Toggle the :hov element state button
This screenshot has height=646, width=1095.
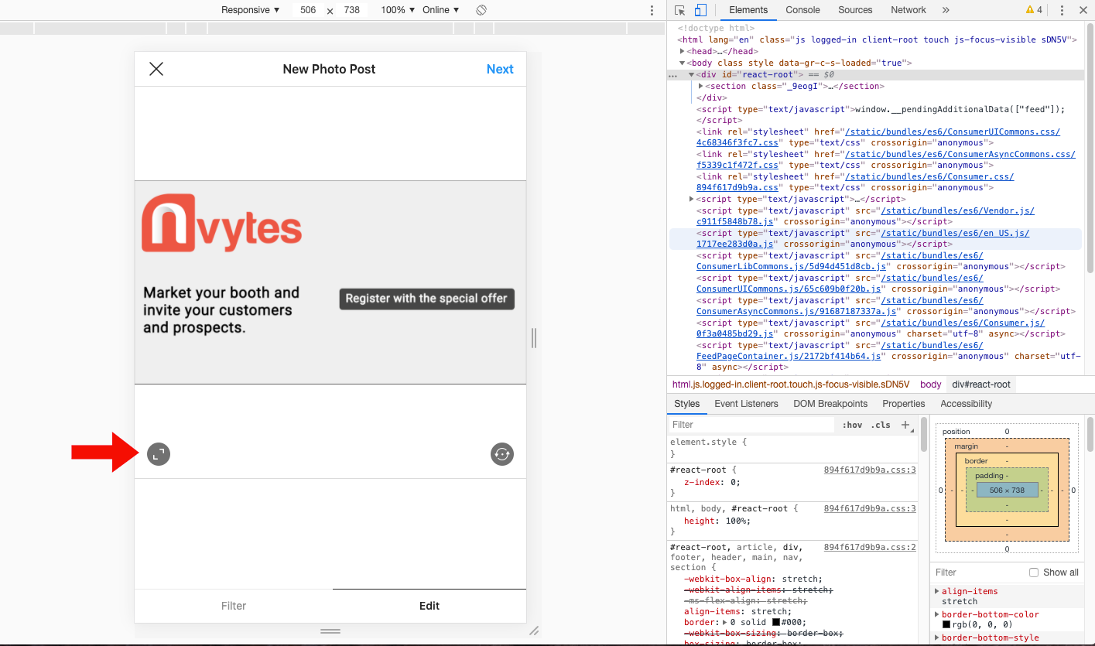pyautogui.click(x=852, y=425)
